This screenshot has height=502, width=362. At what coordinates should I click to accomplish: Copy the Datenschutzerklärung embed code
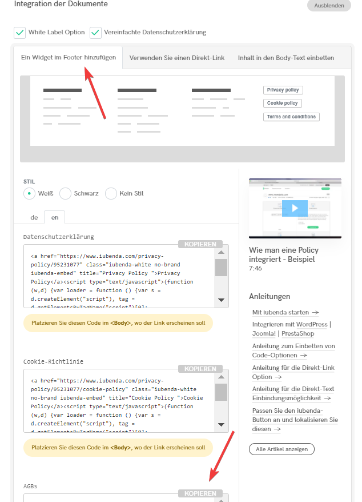(200, 244)
